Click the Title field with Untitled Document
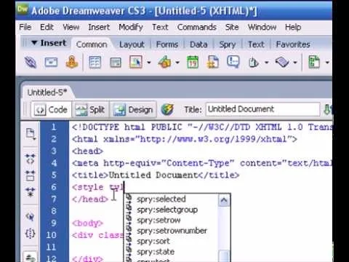 pyautogui.click(x=262, y=109)
